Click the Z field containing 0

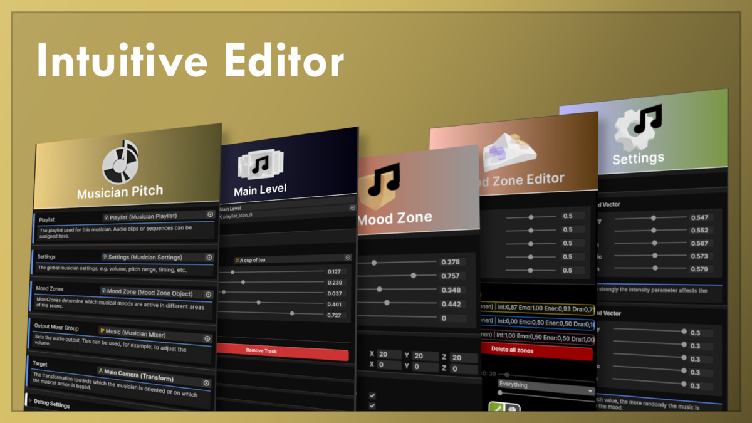click(x=464, y=368)
